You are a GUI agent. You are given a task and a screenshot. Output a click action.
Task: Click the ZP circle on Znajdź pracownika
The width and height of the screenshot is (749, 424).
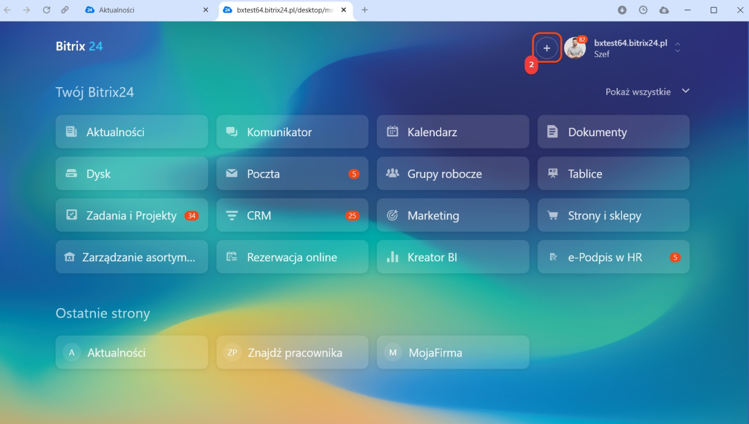232,352
